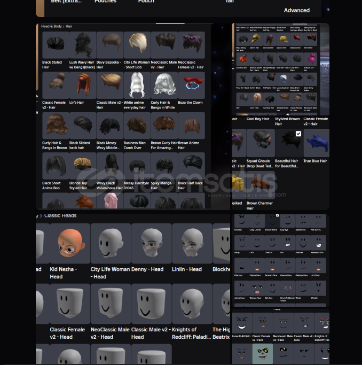The image size is (362, 365).
Task: Pick Knights of Redcliff: Paladin head
Action: [x=192, y=304]
